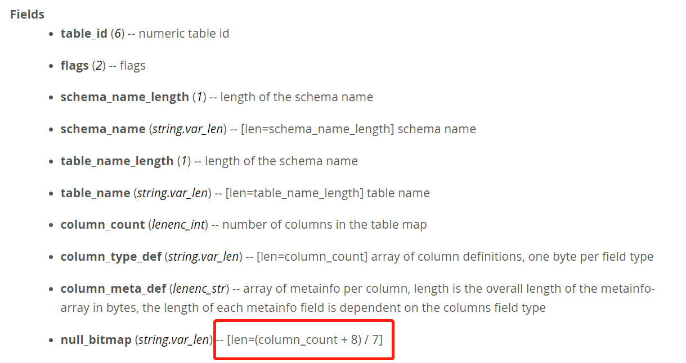Click the Fields heading
The image size is (686, 363).
click(27, 14)
